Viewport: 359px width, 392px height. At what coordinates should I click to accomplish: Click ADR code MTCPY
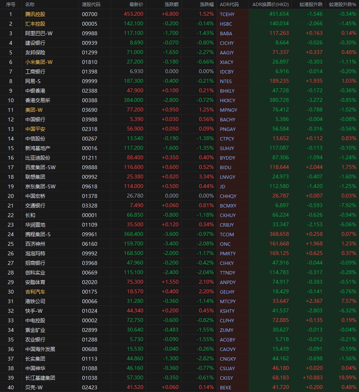pos(228,301)
